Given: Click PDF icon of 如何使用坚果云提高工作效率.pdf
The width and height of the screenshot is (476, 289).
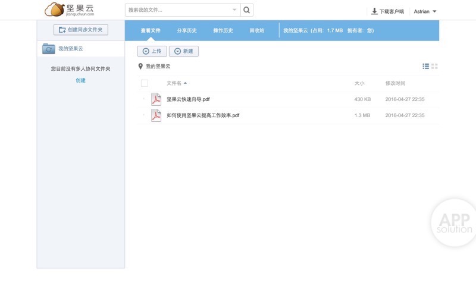Looking at the screenshot, I should click(x=156, y=115).
